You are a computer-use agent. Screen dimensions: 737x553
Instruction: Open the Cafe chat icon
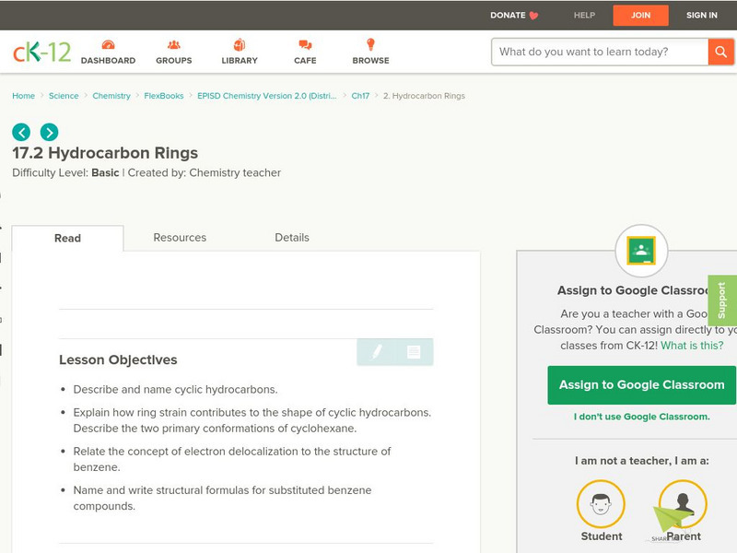[x=305, y=46]
